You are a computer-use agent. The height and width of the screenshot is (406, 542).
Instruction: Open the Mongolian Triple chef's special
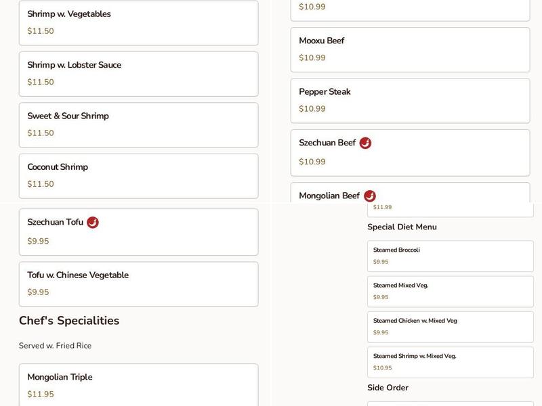(x=138, y=384)
